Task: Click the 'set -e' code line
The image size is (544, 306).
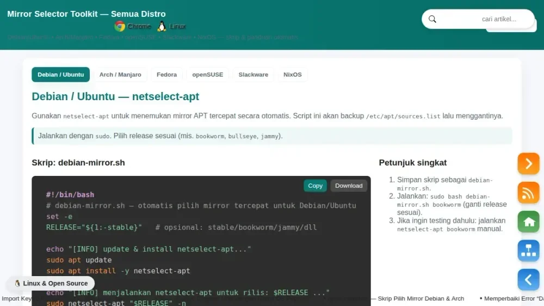Action: 59,216
